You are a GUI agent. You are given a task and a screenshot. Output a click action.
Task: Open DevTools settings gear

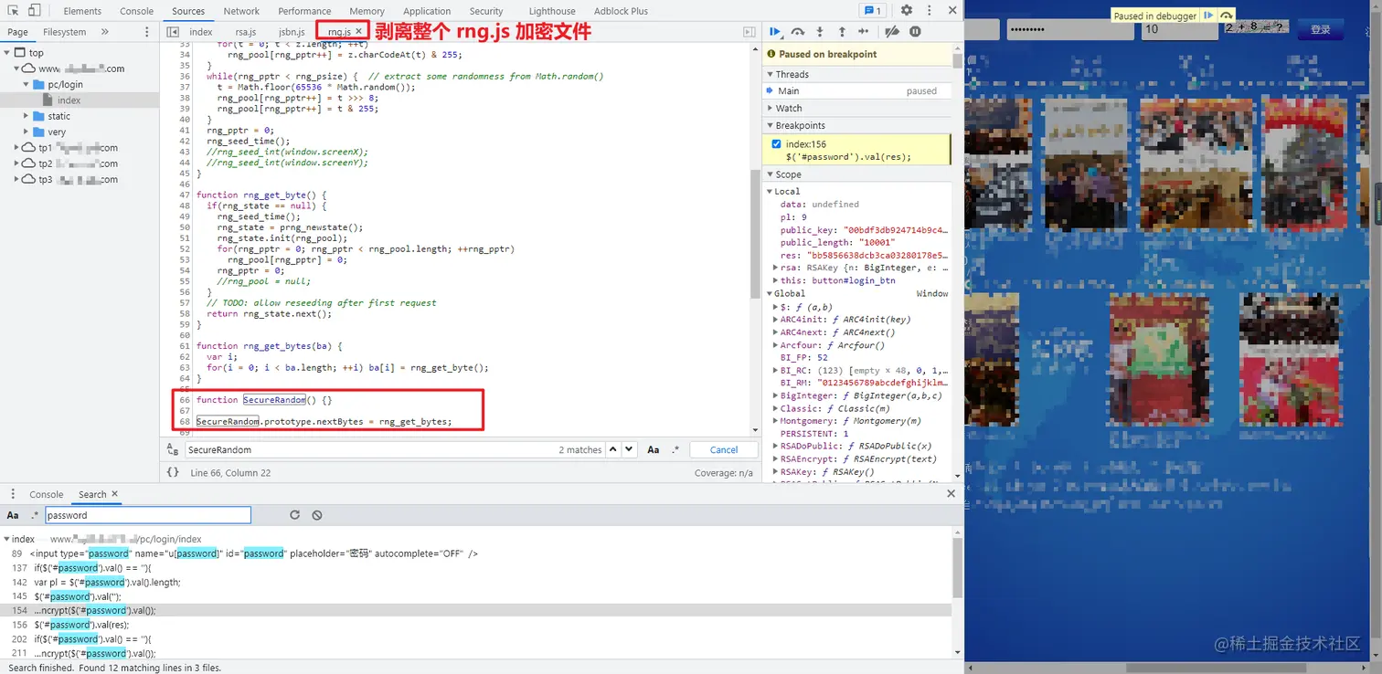click(x=906, y=11)
